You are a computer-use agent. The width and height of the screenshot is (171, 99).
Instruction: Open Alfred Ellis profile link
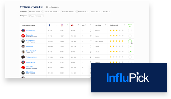[x=30, y=47]
